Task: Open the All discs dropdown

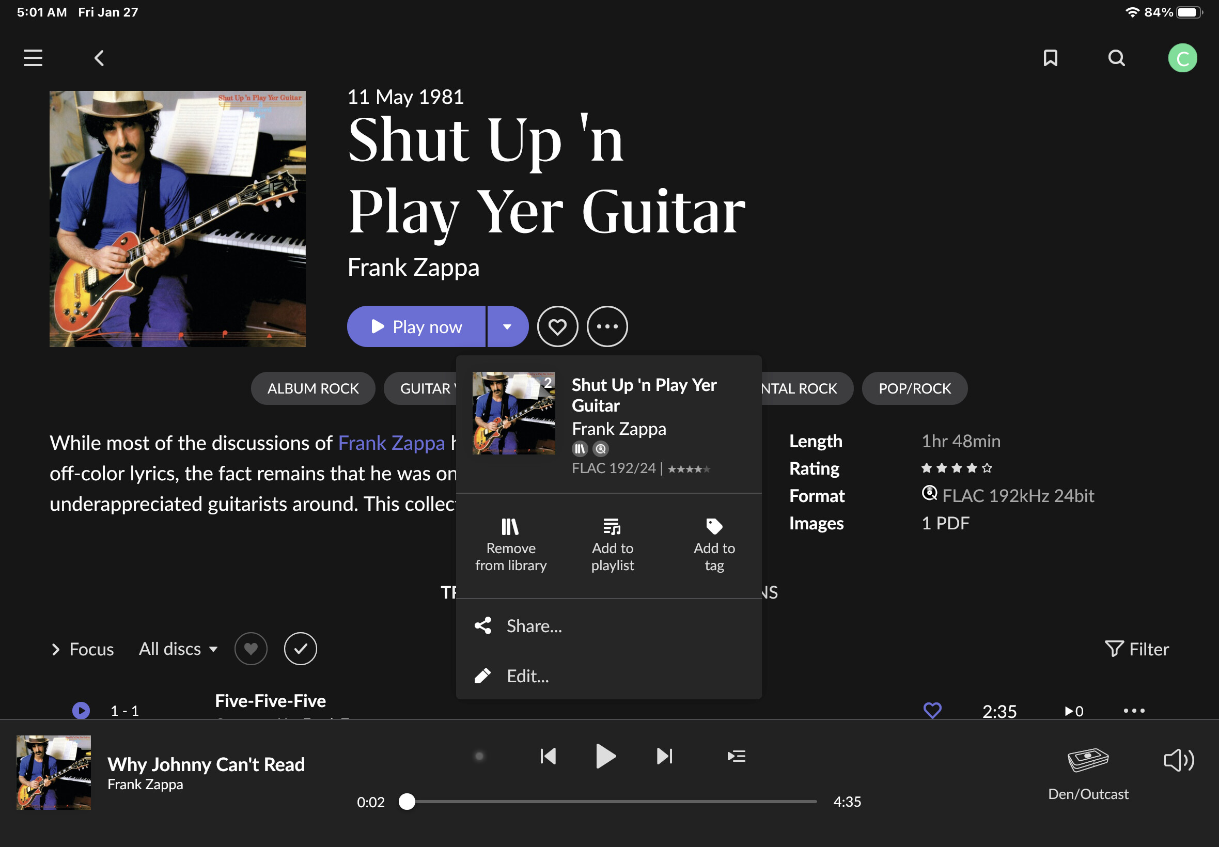Action: pos(178,649)
